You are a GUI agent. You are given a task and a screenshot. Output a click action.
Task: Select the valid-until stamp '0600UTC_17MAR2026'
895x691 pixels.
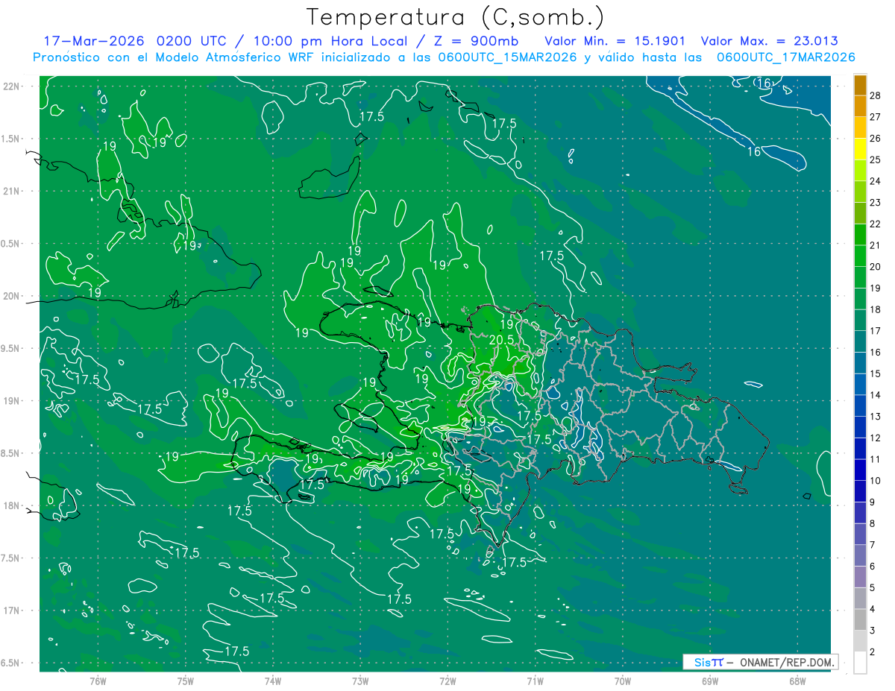(x=785, y=57)
